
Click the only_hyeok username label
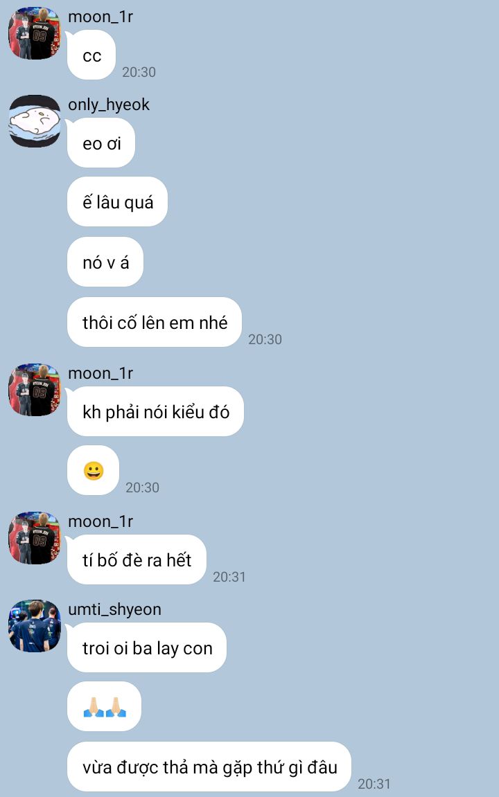click(109, 104)
